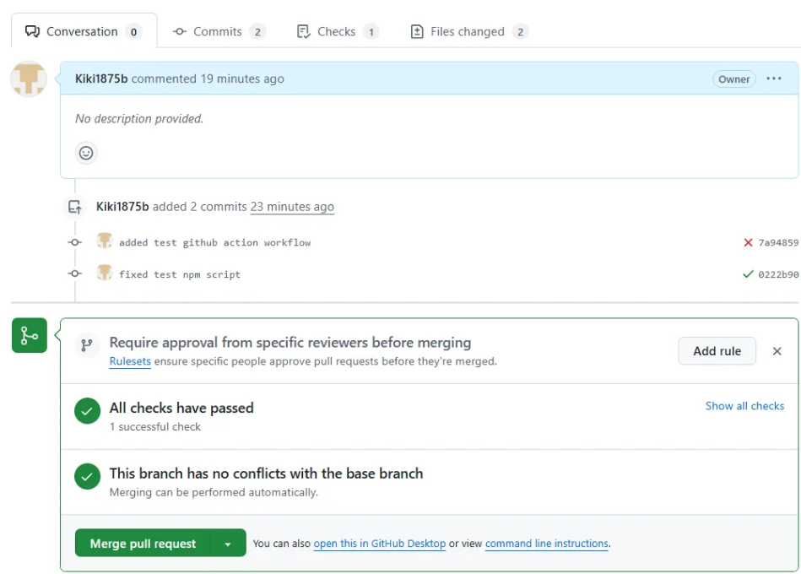This screenshot has height=574, width=801.
Task: Open the Checks tab
Action: 337,31
